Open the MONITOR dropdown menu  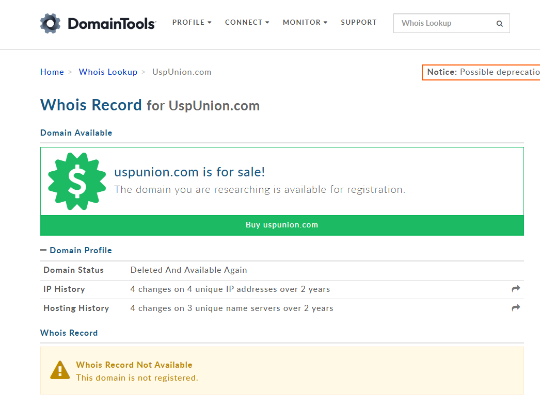[305, 22]
